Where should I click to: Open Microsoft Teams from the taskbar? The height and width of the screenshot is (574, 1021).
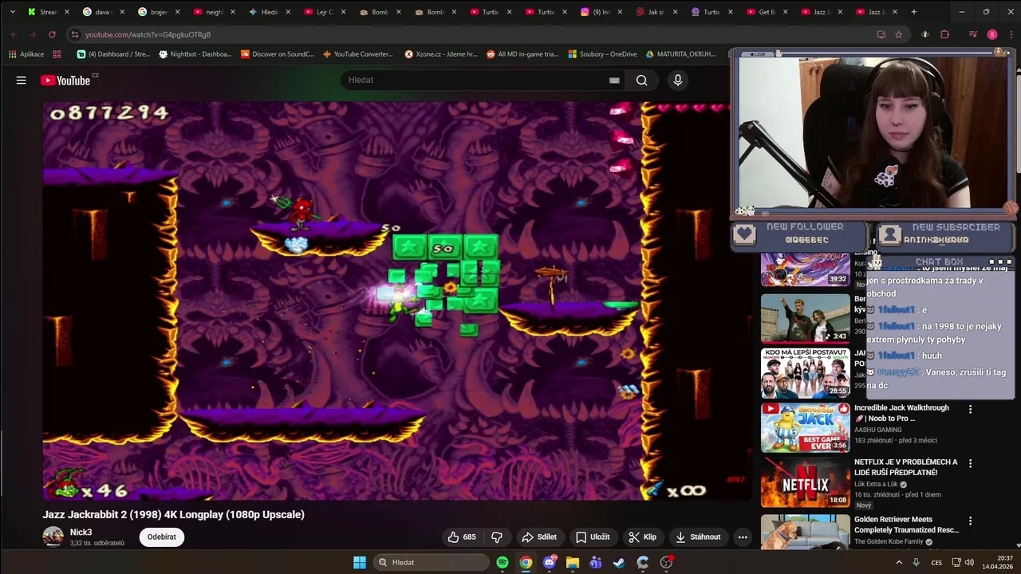pos(596,562)
